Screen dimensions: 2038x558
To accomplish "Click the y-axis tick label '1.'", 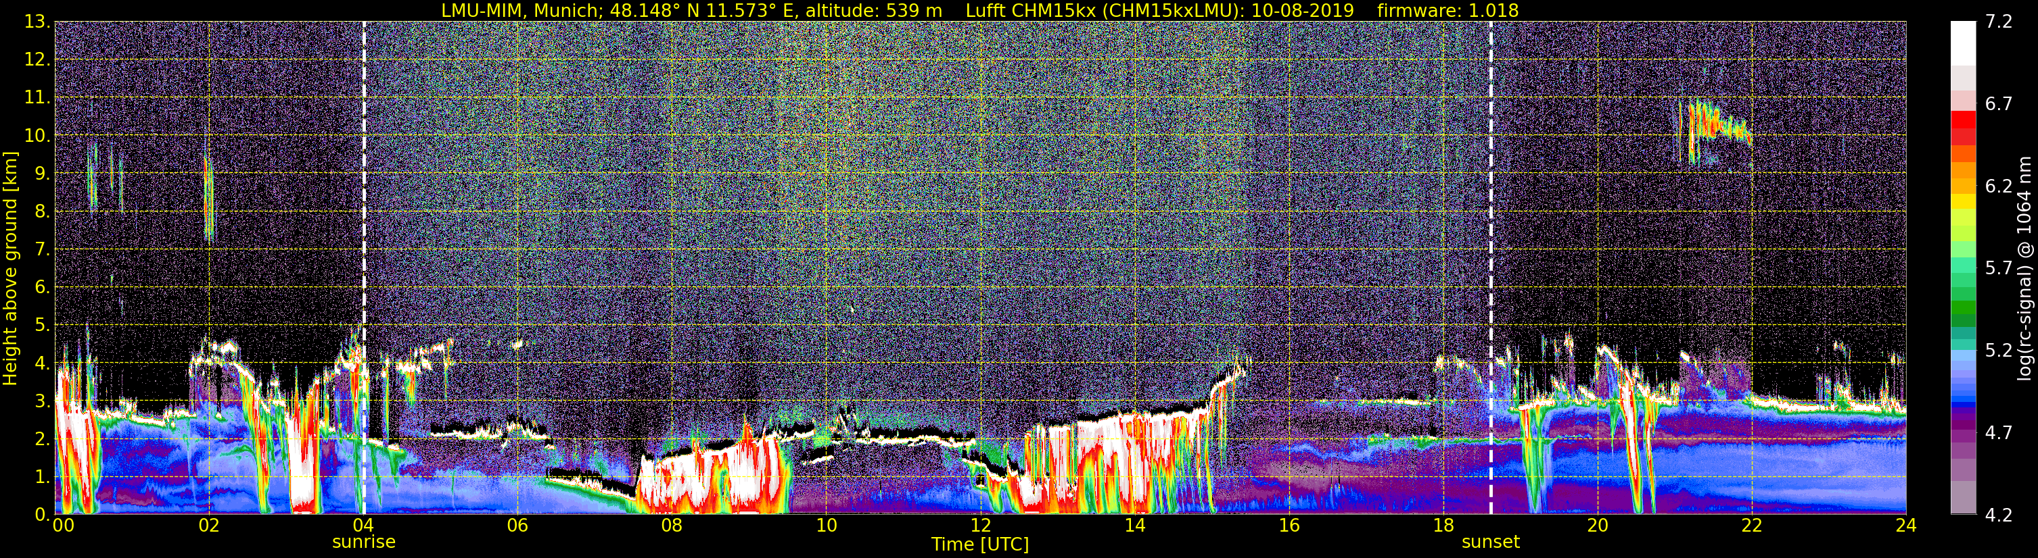I will pos(42,478).
